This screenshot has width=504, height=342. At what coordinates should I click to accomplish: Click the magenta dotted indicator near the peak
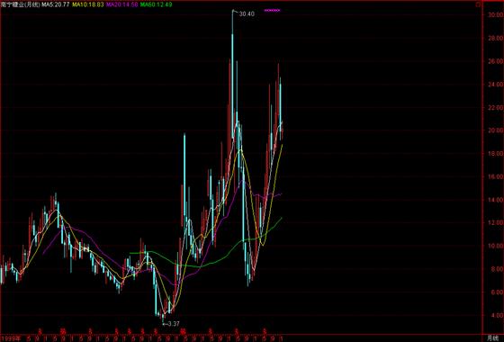pyautogui.click(x=272, y=10)
